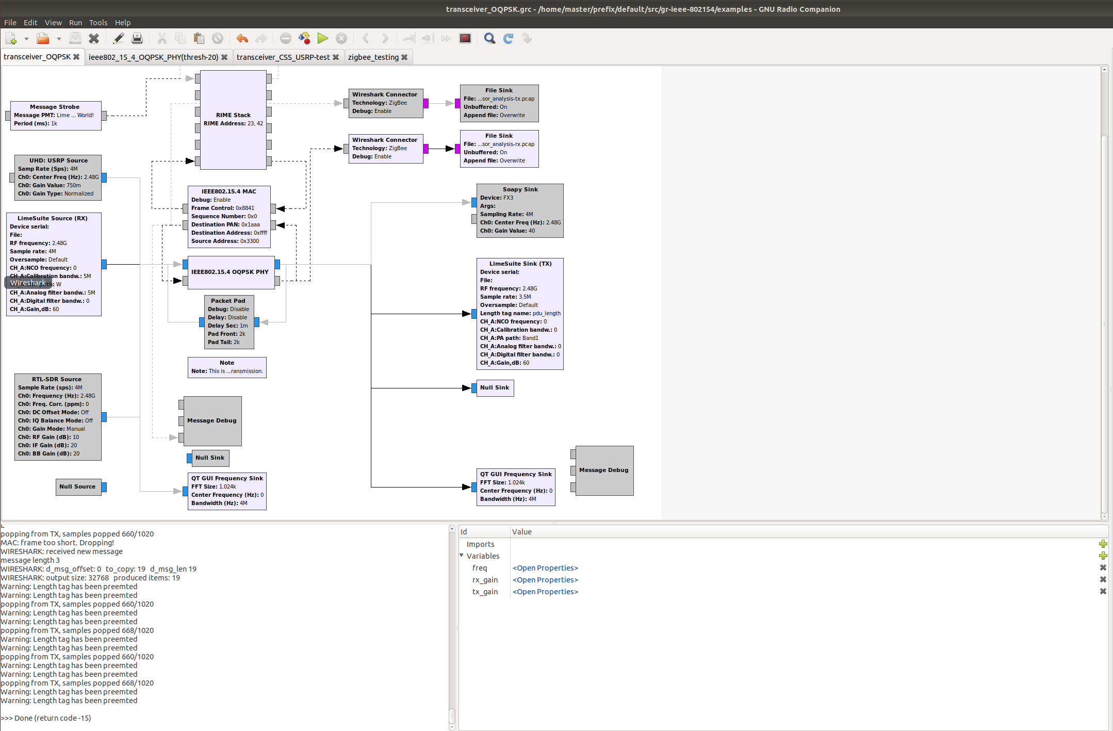Delete the freq variable row
Image resolution: width=1113 pixels, height=731 pixels.
click(x=1103, y=567)
